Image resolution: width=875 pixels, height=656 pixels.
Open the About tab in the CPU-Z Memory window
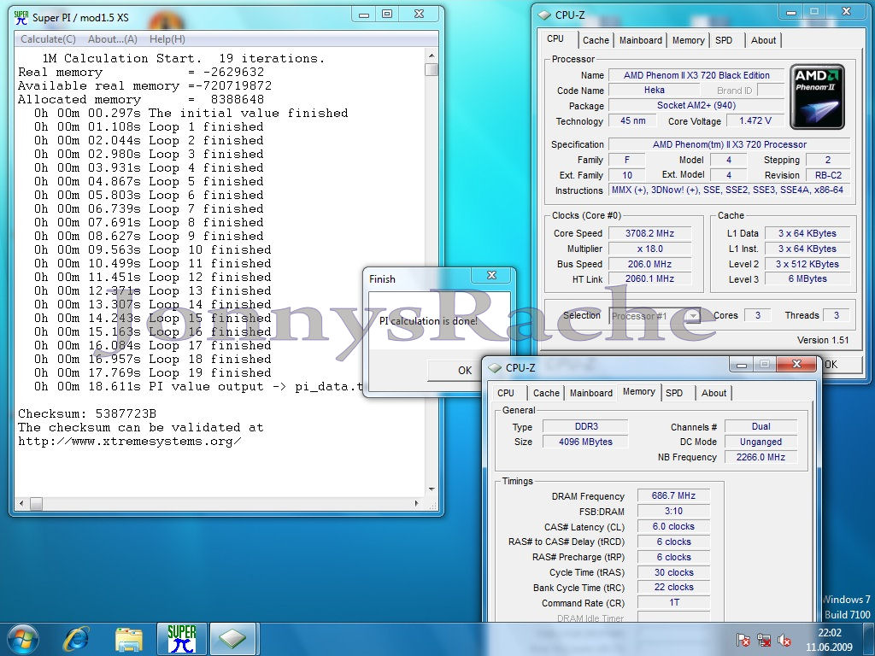[x=714, y=393]
